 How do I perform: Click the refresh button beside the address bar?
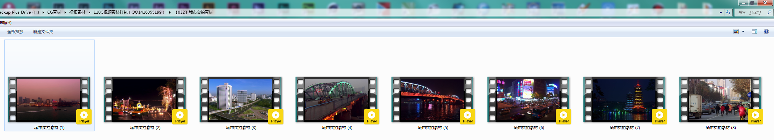point(728,13)
